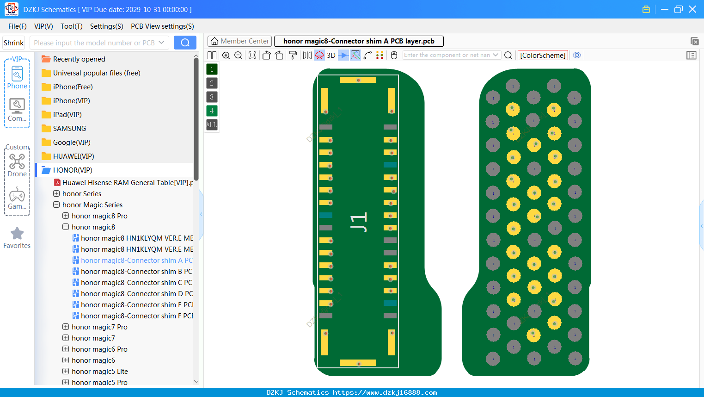Toggle PCB layer 1
The height and width of the screenshot is (397, 704).
click(x=212, y=69)
